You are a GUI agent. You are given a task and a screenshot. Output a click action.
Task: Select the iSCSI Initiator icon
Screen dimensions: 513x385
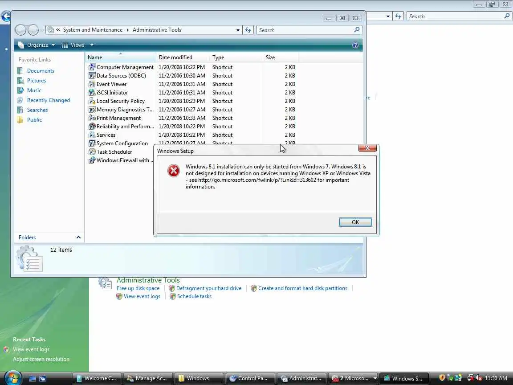92,93
